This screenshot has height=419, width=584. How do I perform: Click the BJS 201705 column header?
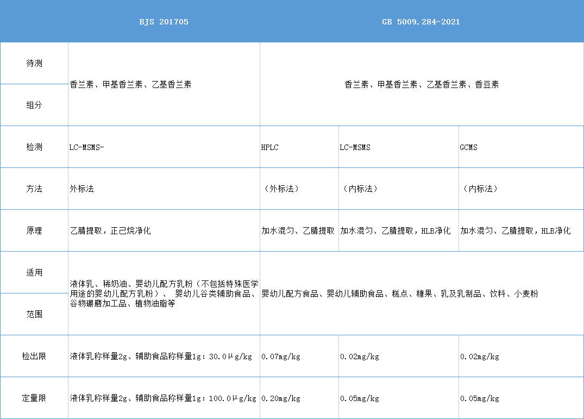pyautogui.click(x=164, y=22)
